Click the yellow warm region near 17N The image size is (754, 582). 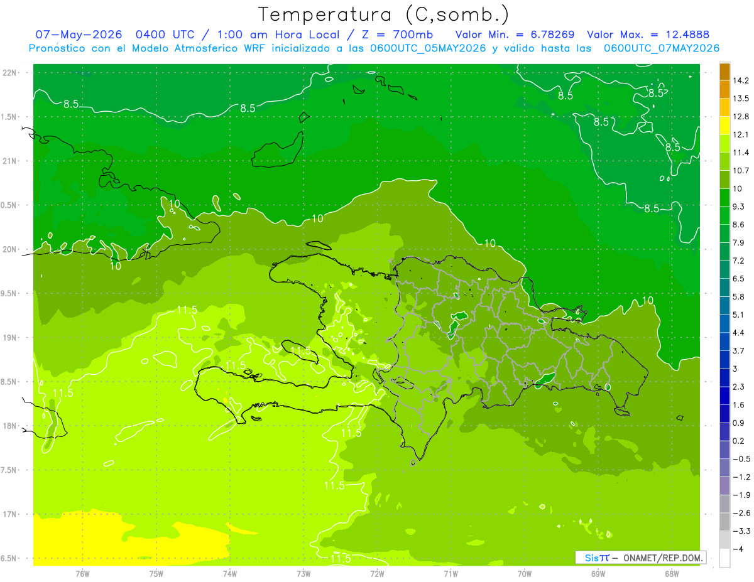pyautogui.click(x=126, y=537)
